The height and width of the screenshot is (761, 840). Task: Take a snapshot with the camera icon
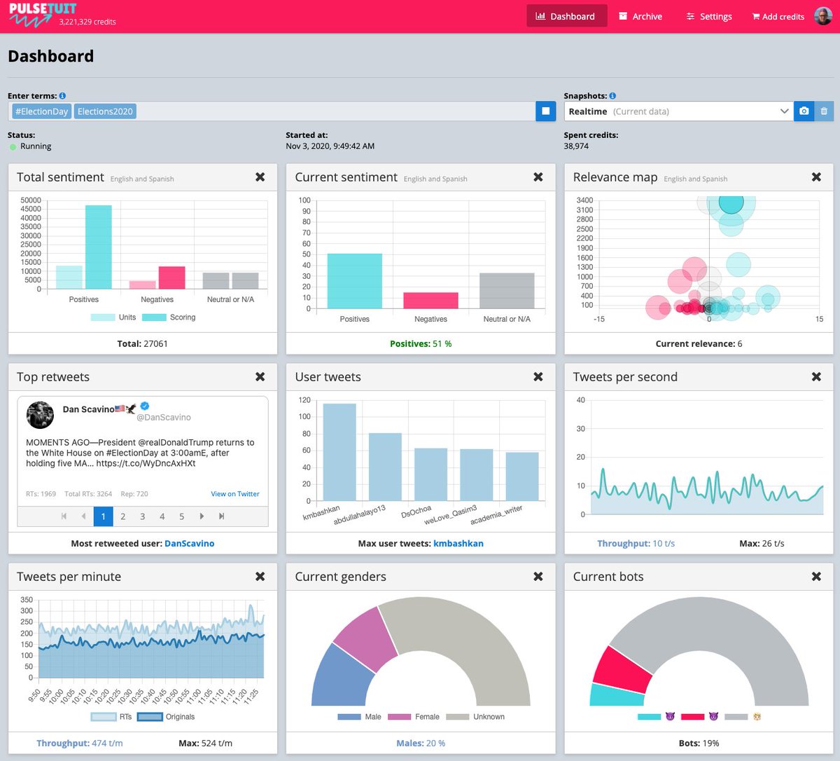[x=804, y=111]
